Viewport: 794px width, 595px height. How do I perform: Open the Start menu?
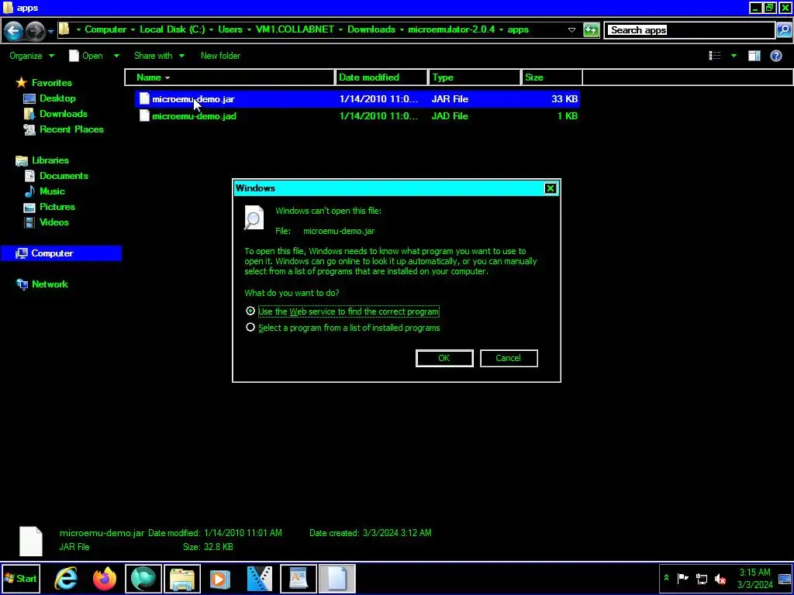[21, 579]
